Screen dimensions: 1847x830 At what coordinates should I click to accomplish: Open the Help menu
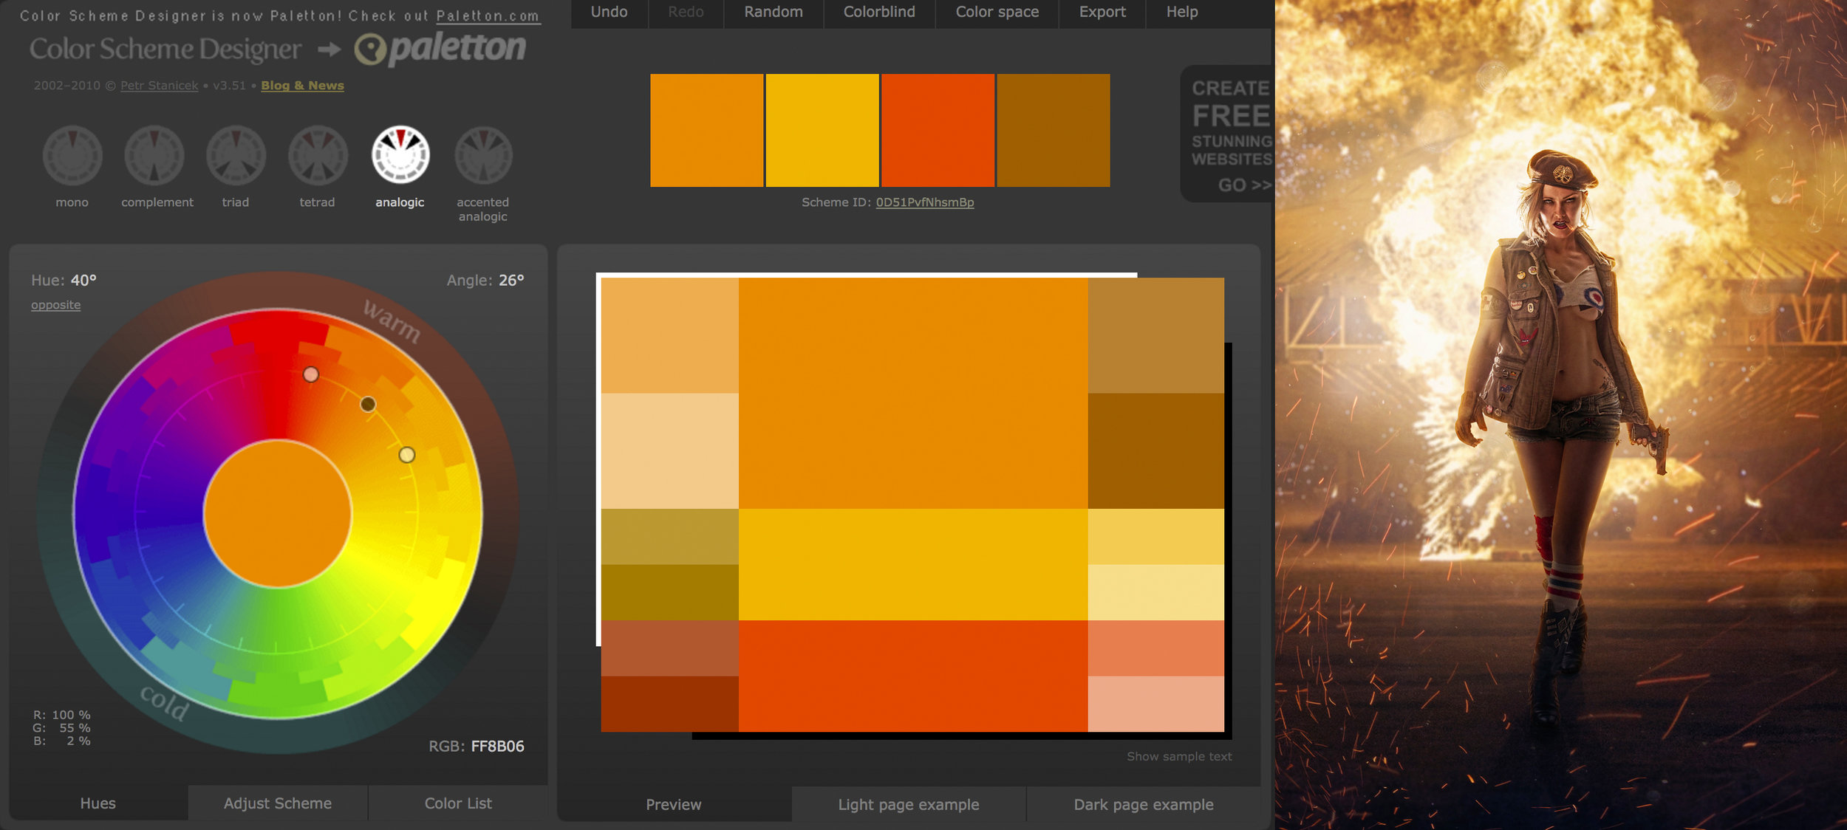coord(1182,13)
